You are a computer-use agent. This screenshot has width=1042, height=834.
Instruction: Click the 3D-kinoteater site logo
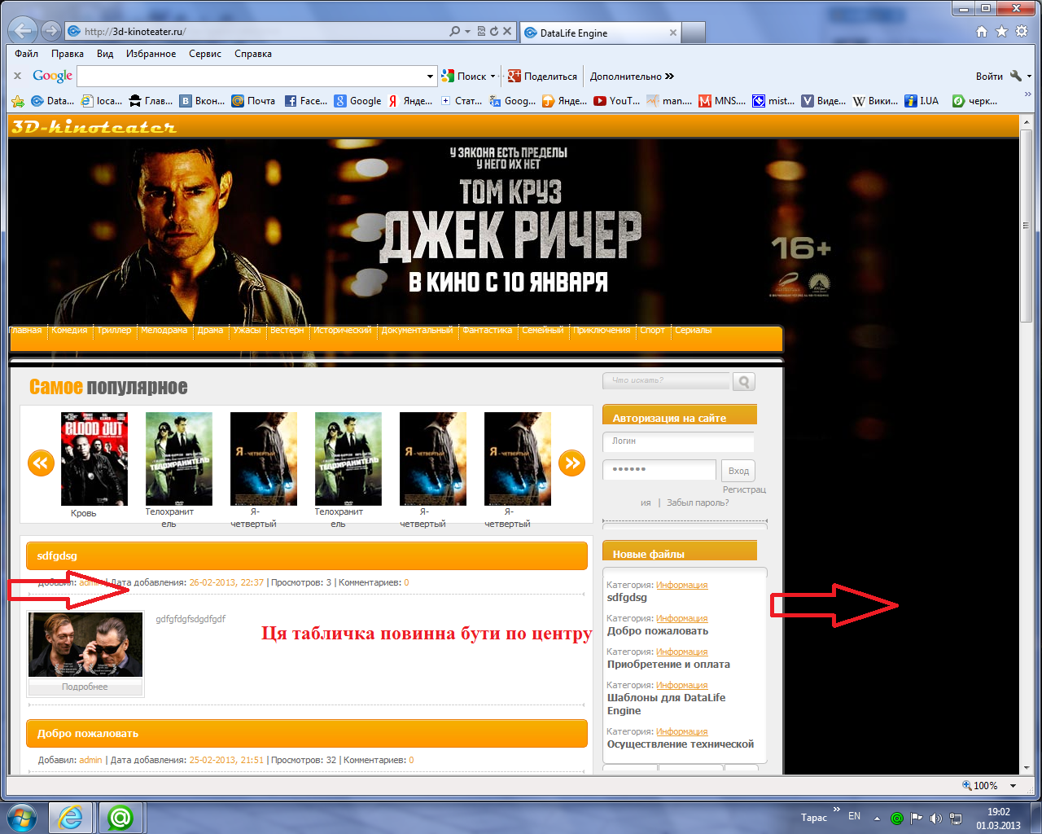coord(94,127)
